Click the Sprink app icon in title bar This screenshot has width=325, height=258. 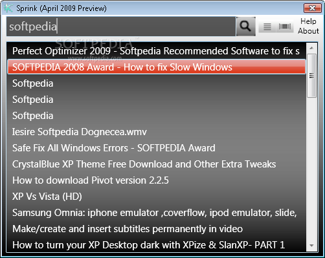point(8,8)
